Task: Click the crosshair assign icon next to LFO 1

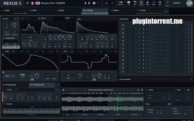Action: pos(72,51)
